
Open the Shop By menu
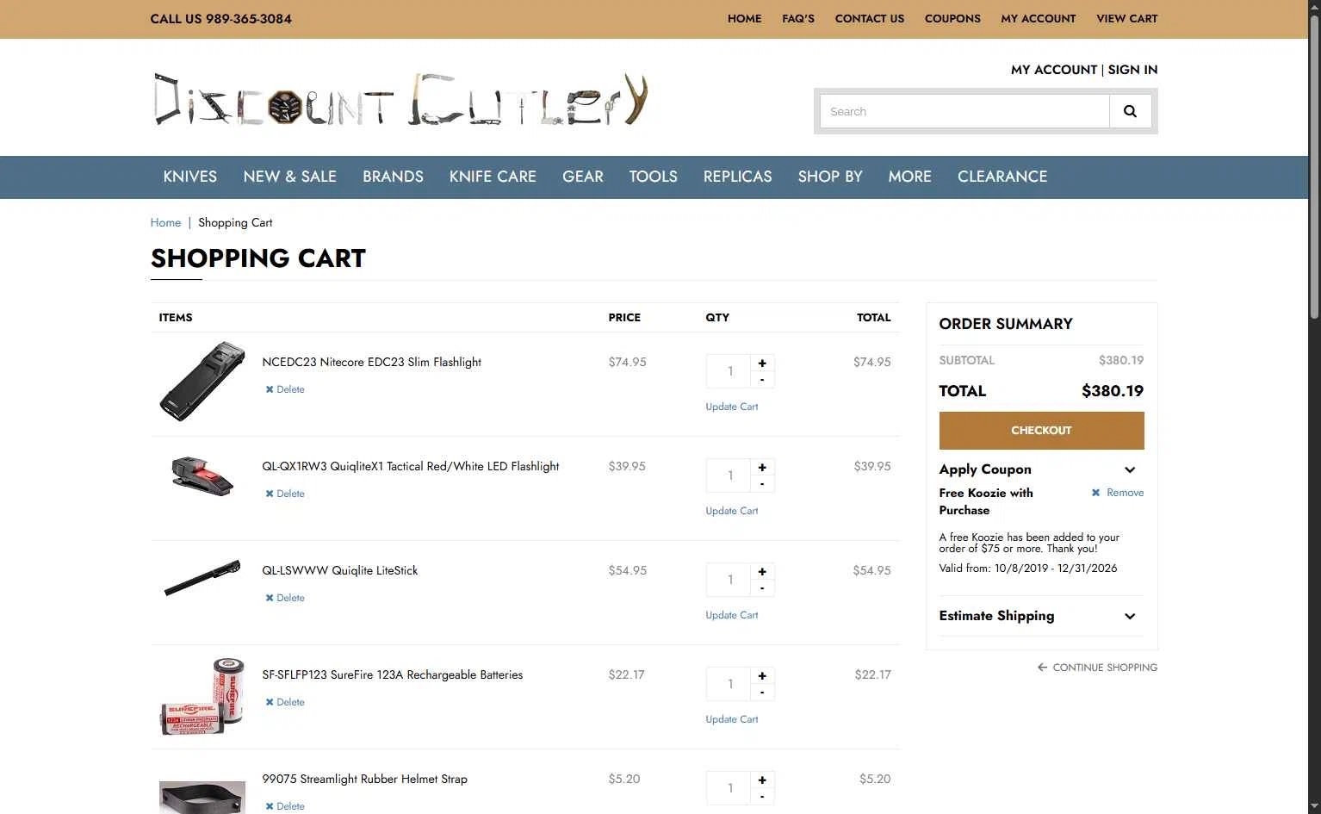pos(830,177)
